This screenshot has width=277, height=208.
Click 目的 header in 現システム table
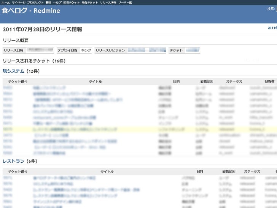(x=176, y=82)
